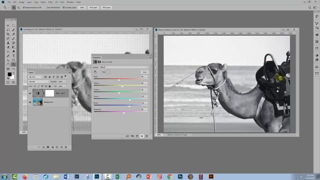The height and width of the screenshot is (180, 320).
Task: Reset adjustment defaults in Properties footer
Action: (x=137, y=136)
